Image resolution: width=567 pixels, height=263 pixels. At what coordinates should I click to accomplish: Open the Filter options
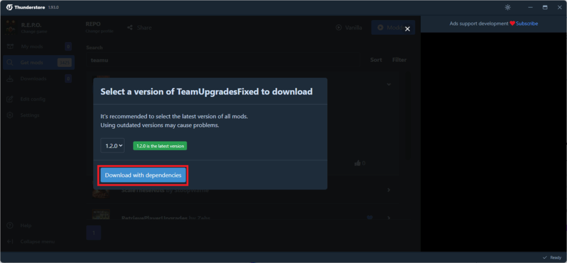399,60
